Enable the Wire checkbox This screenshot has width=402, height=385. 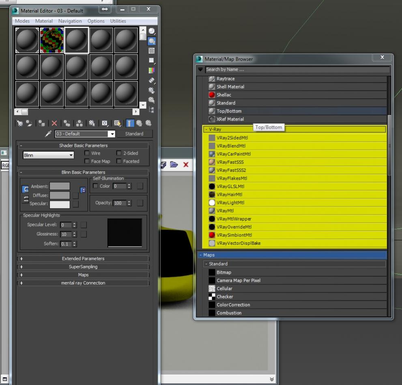(87, 153)
